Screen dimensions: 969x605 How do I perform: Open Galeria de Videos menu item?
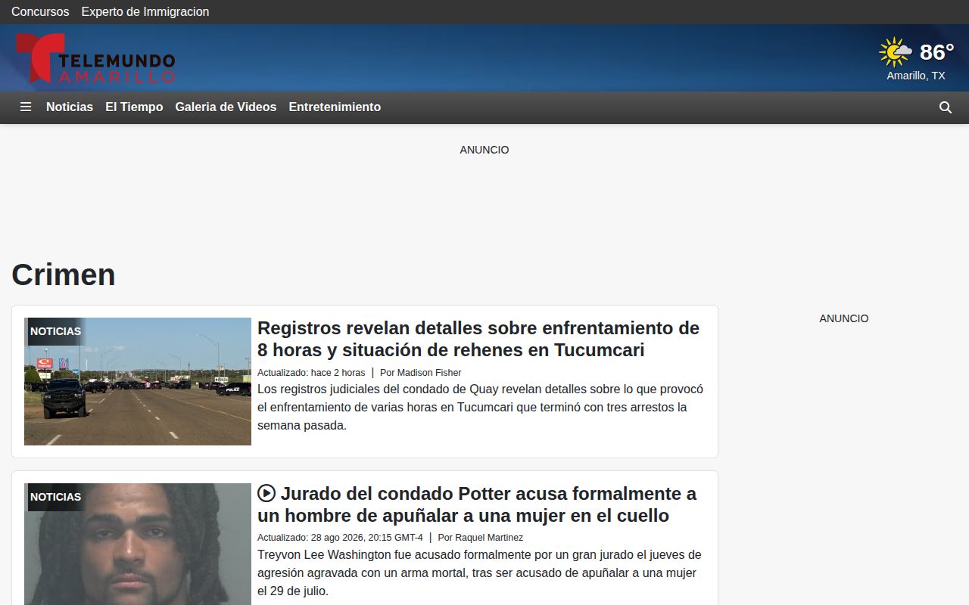pyautogui.click(x=226, y=107)
